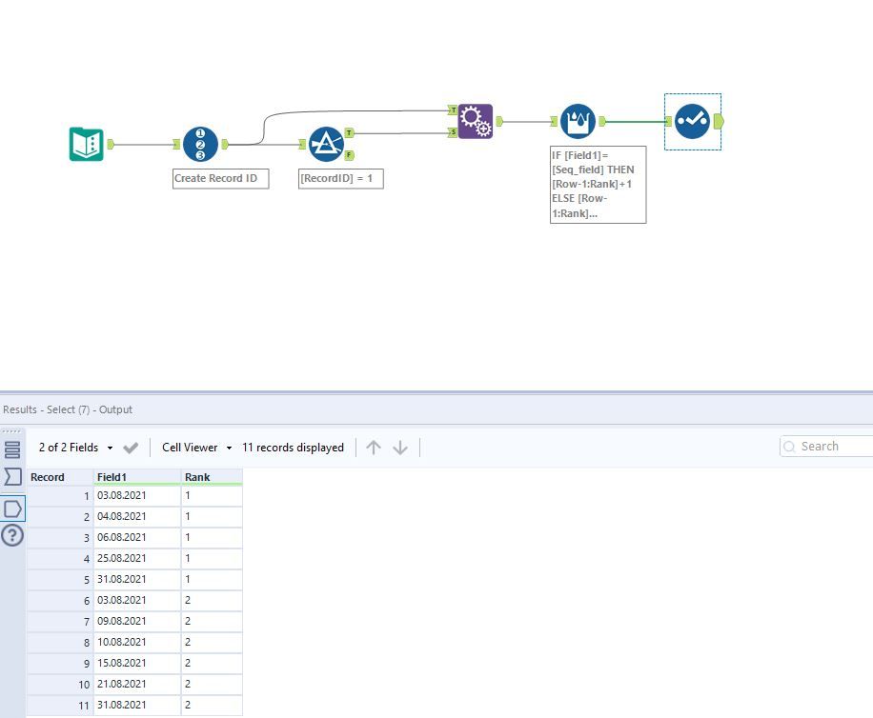This screenshot has width=873, height=718.
Task: Click the Filter True output anchor
Action: (349, 133)
